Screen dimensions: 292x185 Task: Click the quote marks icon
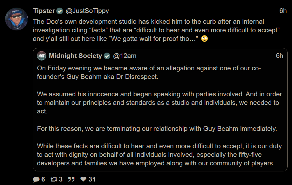(71, 179)
